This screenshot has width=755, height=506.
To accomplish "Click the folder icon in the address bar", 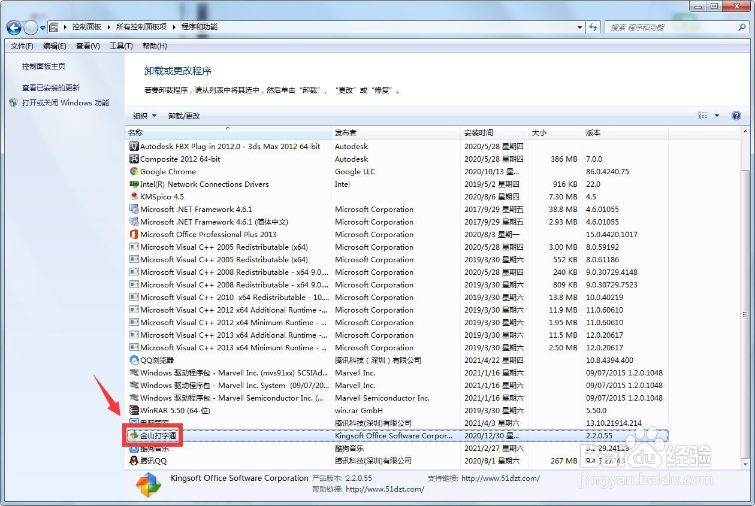I will pos(54,27).
